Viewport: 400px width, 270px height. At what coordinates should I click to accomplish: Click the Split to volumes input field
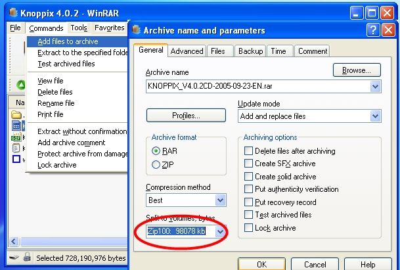pos(181,231)
